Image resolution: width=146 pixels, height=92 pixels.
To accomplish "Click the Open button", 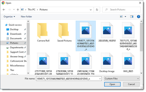I will pyautogui.click(x=112, y=84).
